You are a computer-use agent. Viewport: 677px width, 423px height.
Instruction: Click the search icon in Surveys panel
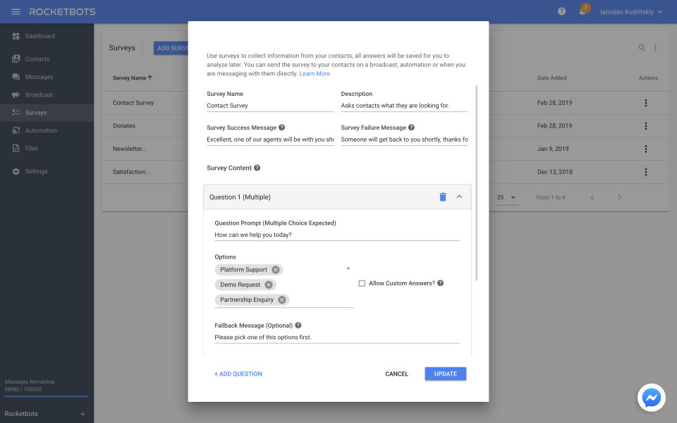point(642,48)
